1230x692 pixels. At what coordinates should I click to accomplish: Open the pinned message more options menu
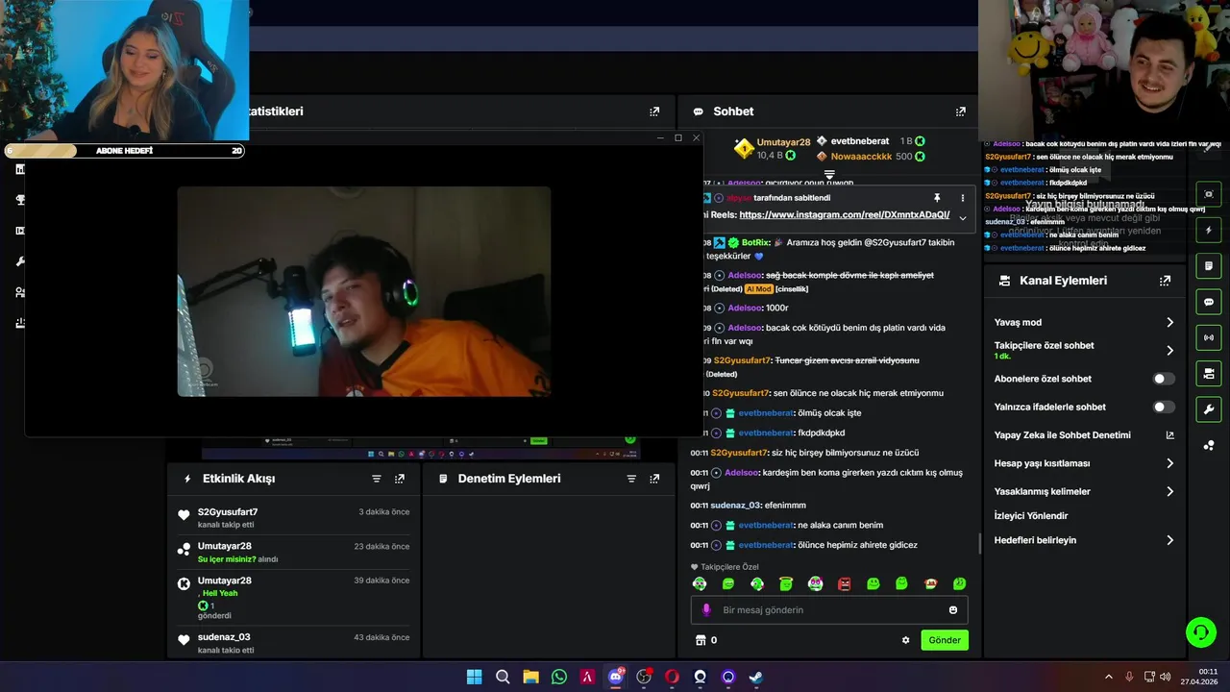pyautogui.click(x=962, y=198)
